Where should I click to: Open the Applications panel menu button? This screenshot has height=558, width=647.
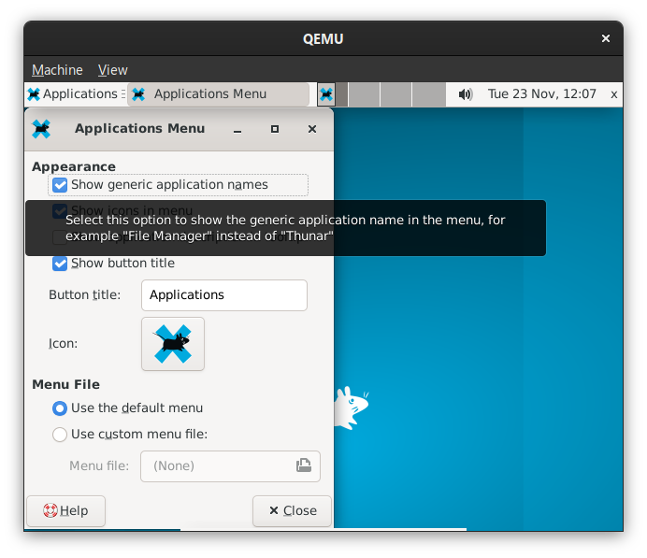[x=72, y=94]
